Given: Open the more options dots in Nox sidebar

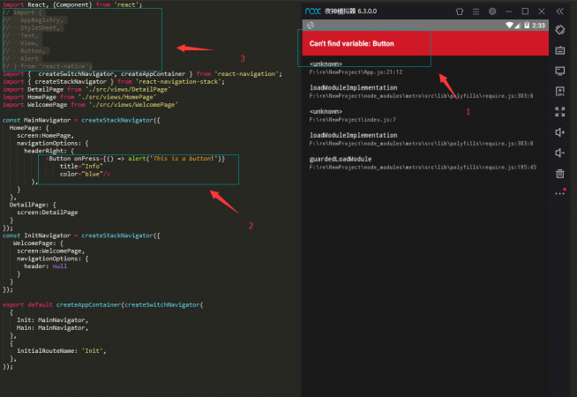Looking at the screenshot, I should pyautogui.click(x=560, y=193).
